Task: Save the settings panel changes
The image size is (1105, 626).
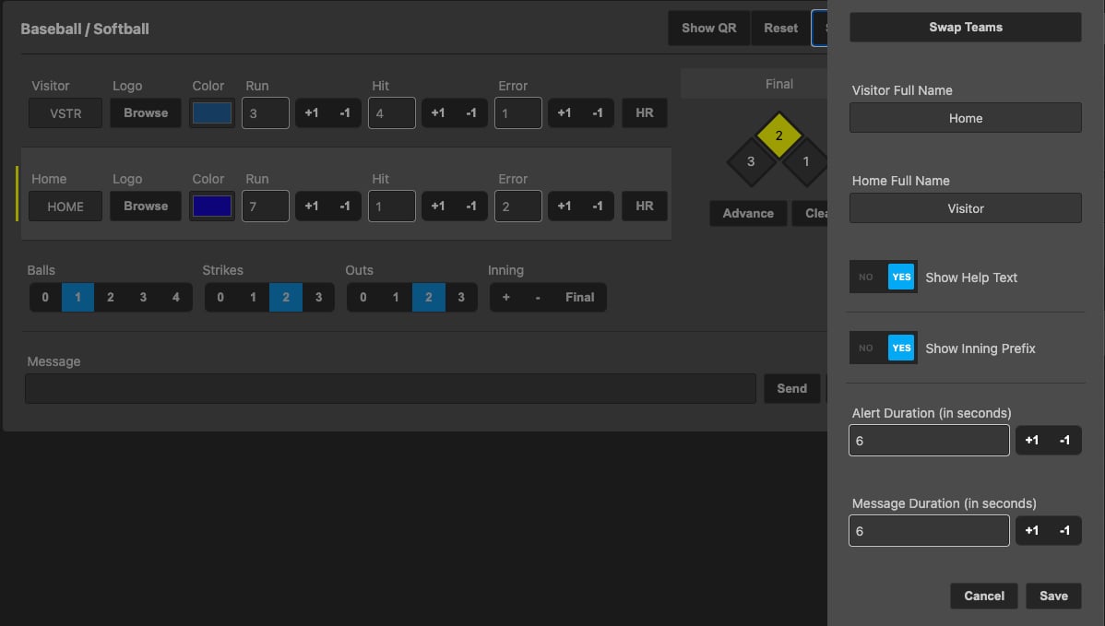Action: coord(1053,596)
